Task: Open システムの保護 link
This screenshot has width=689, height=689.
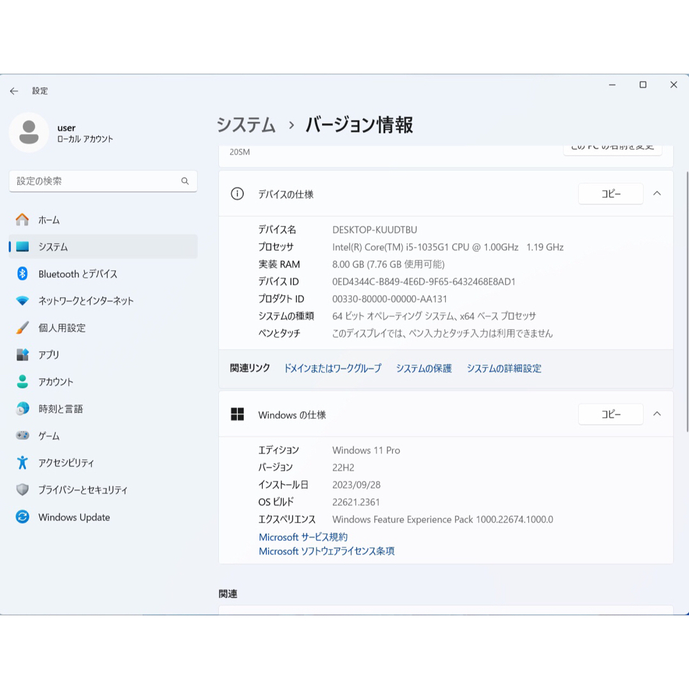Action: coord(424,368)
